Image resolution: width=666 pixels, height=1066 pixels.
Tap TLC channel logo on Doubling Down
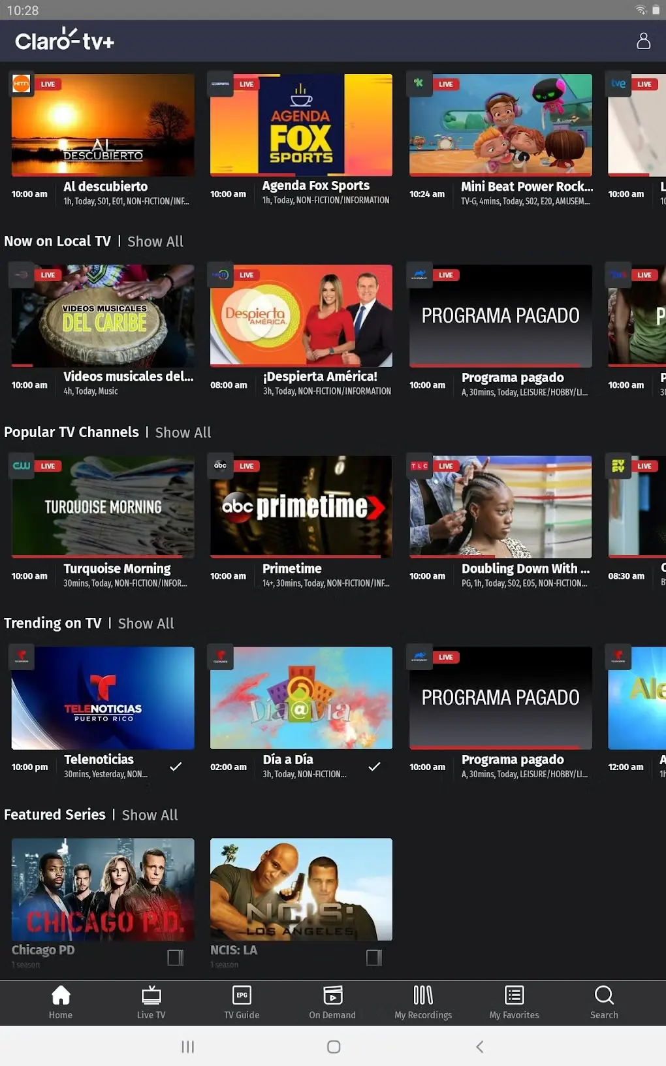click(419, 466)
